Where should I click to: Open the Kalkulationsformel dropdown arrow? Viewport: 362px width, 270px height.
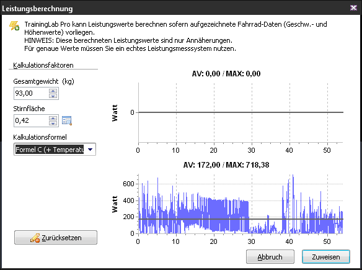click(x=90, y=150)
